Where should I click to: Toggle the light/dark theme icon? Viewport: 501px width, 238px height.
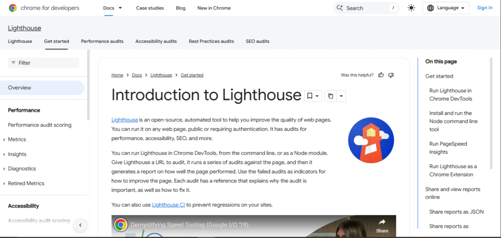[x=411, y=8]
